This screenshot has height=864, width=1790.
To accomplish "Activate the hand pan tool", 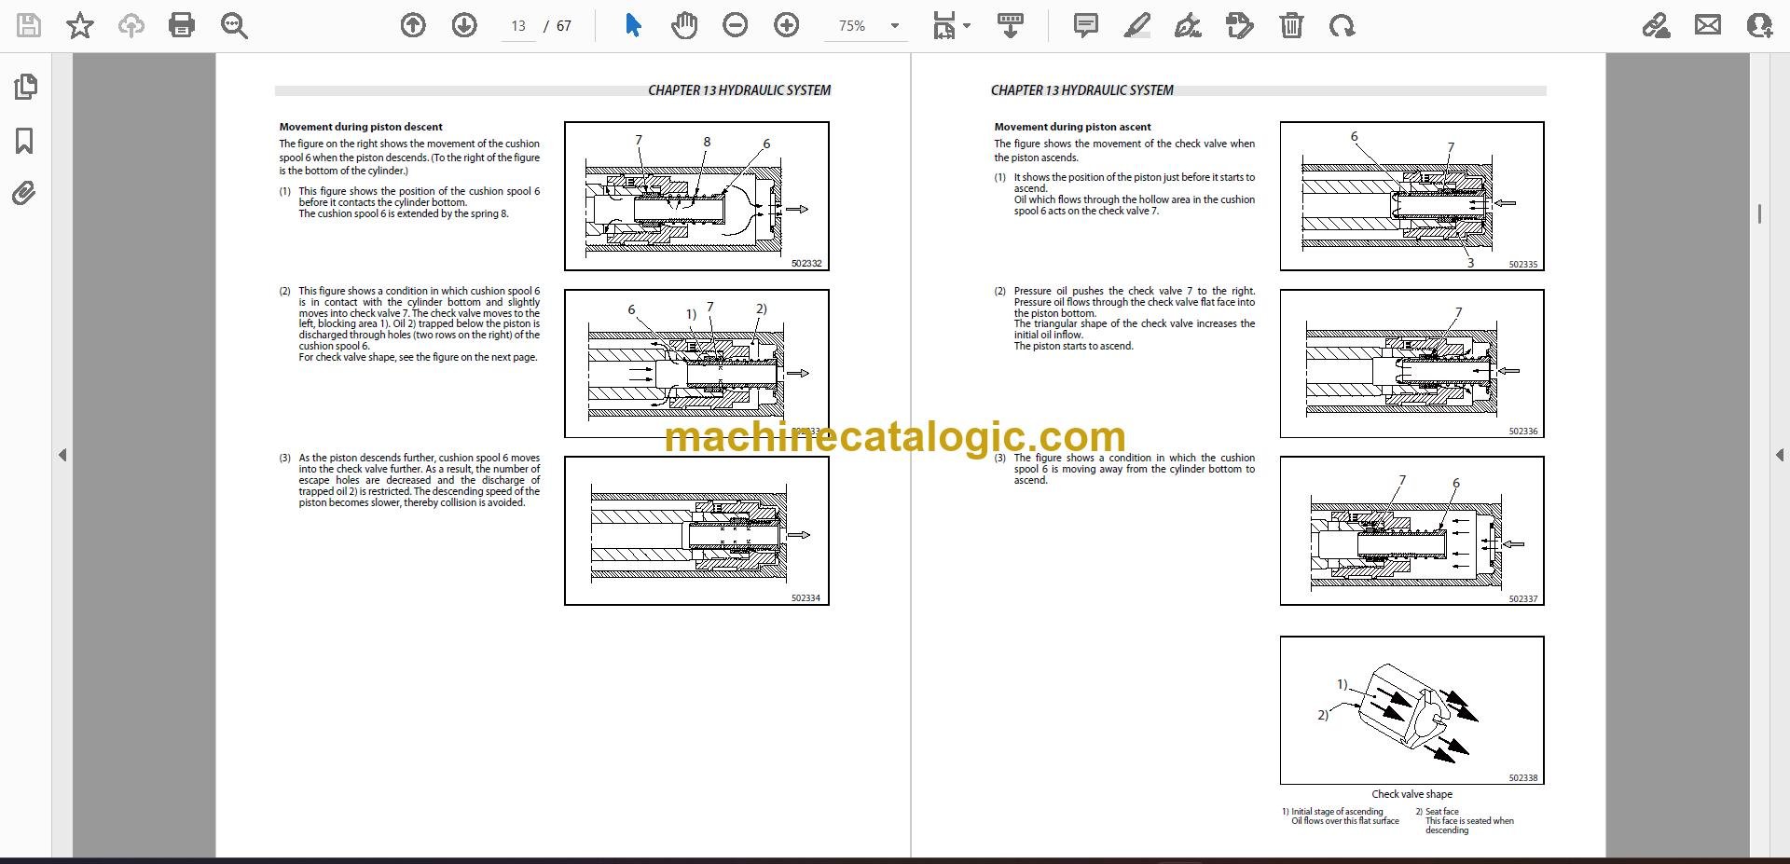I will click(684, 25).
